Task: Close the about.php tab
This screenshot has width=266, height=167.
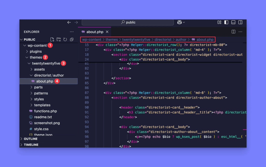Action: [107, 32]
